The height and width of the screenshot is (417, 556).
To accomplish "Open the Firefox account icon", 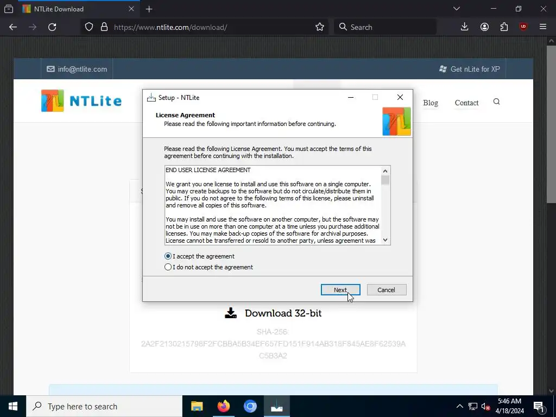I will point(484,27).
